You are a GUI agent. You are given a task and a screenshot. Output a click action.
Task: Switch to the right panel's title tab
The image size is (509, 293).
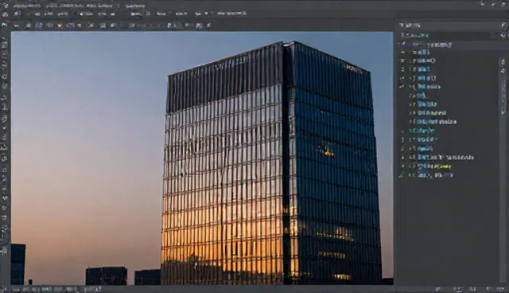(x=410, y=25)
